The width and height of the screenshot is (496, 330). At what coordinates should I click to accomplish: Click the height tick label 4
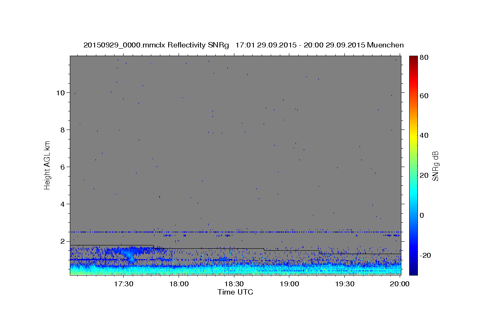click(63, 204)
